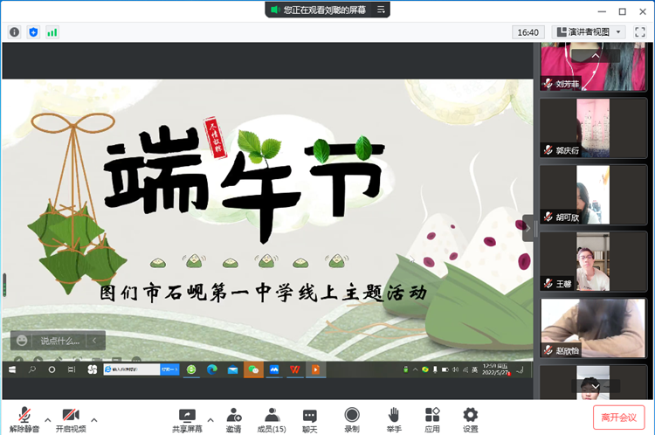Check the green network signal icon
The width and height of the screenshot is (655, 435).
pyautogui.click(x=52, y=32)
